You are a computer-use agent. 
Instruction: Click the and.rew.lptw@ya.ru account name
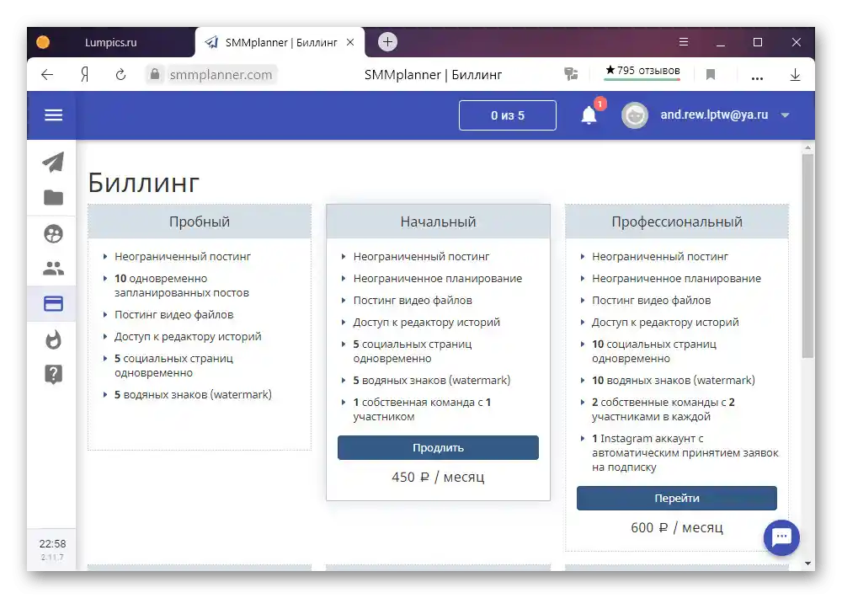(714, 115)
